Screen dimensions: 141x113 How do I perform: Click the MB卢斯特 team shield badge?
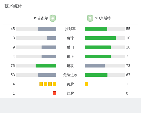pos(90,18)
